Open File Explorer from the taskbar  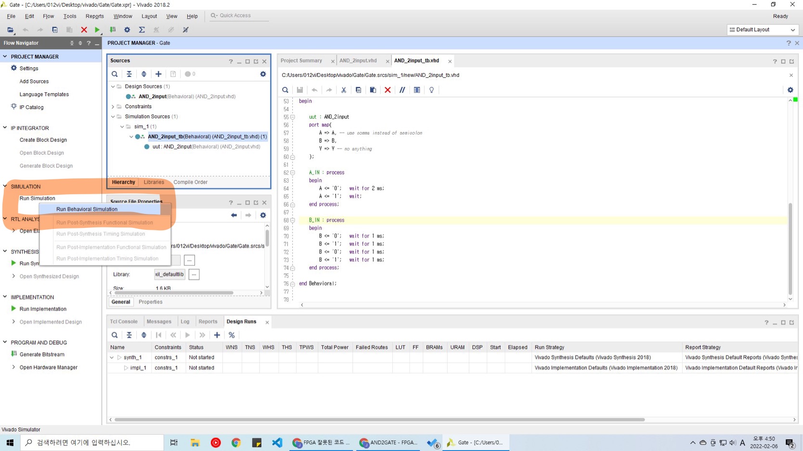(195, 443)
